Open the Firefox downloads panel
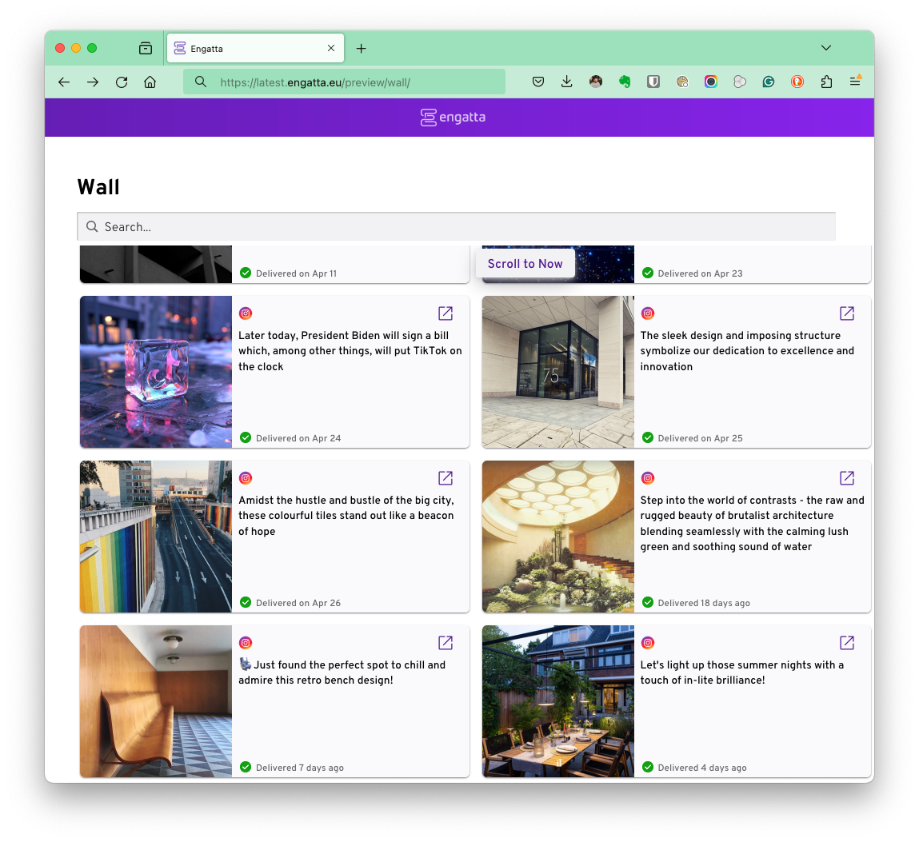Image resolution: width=919 pixels, height=842 pixels. click(567, 82)
